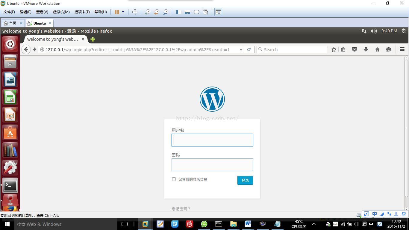Click the Firefox address bar URL
The image size is (409, 230).
138,50
